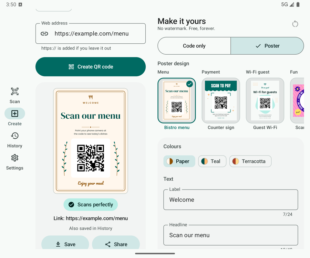Tap the checkmark icon on Bistro menu thumbnail
This screenshot has height=258, width=310.
[x=189, y=84]
